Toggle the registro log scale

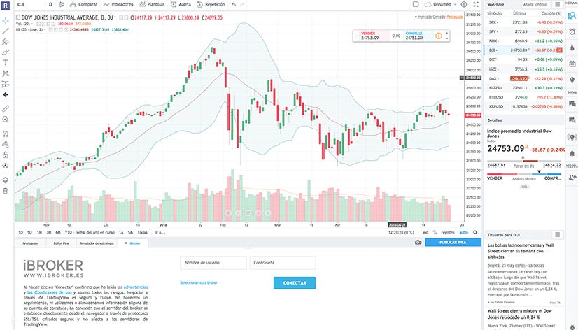[448, 232]
